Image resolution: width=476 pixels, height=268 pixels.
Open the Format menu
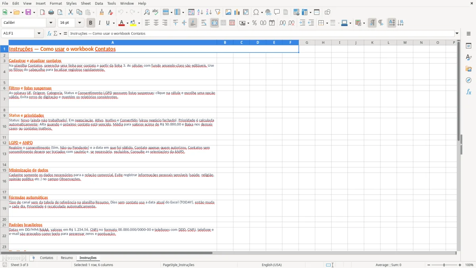[56, 3]
